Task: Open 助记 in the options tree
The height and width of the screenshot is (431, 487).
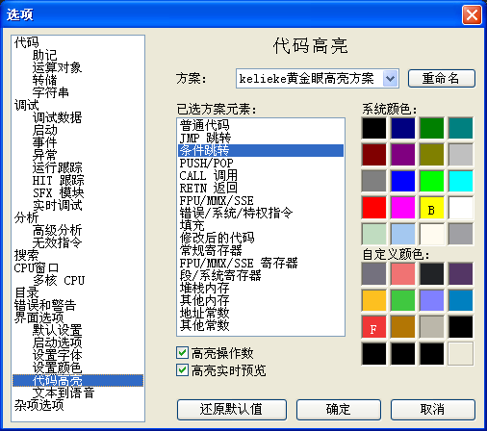Action: click(44, 55)
